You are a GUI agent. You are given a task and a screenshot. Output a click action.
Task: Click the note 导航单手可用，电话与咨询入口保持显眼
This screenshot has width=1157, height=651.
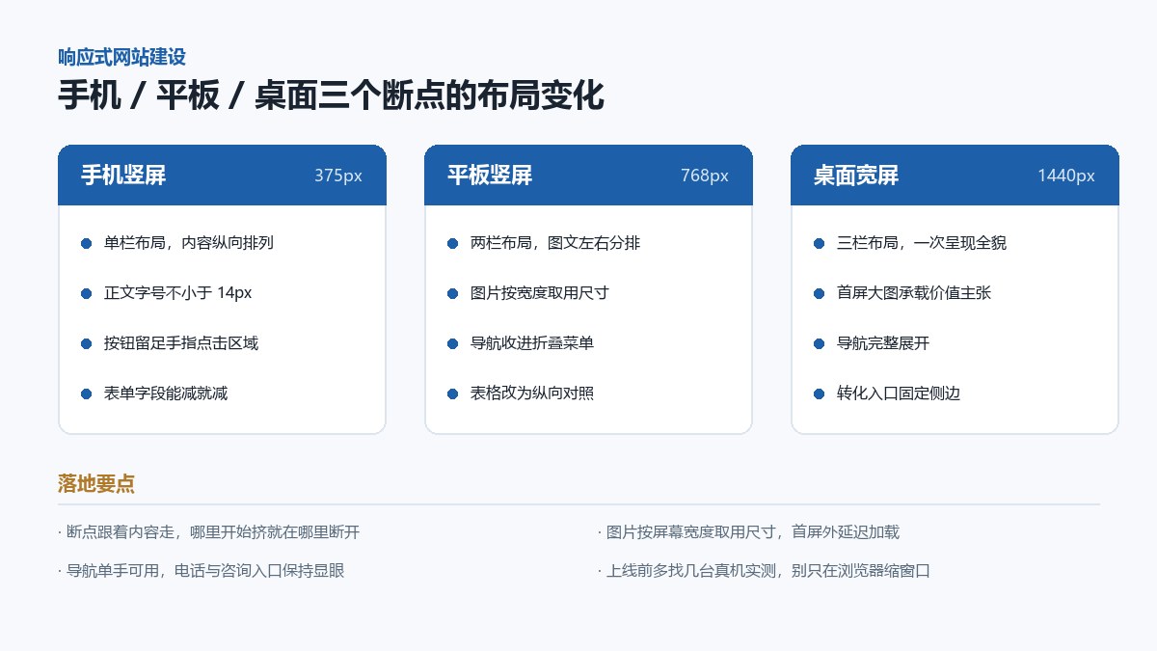202,571
